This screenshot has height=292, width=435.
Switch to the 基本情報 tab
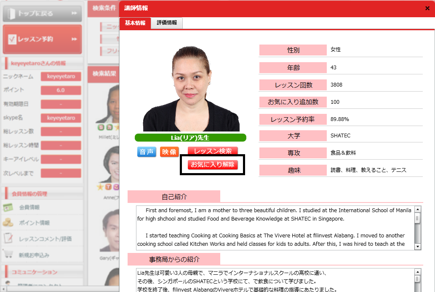tap(135, 23)
